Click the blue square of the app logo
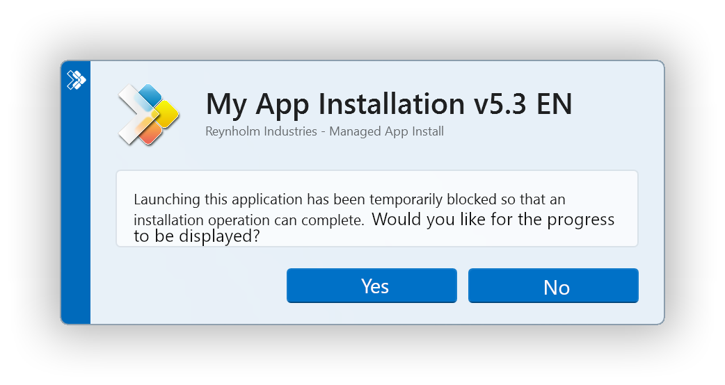This screenshot has height=385, width=725. (151, 95)
